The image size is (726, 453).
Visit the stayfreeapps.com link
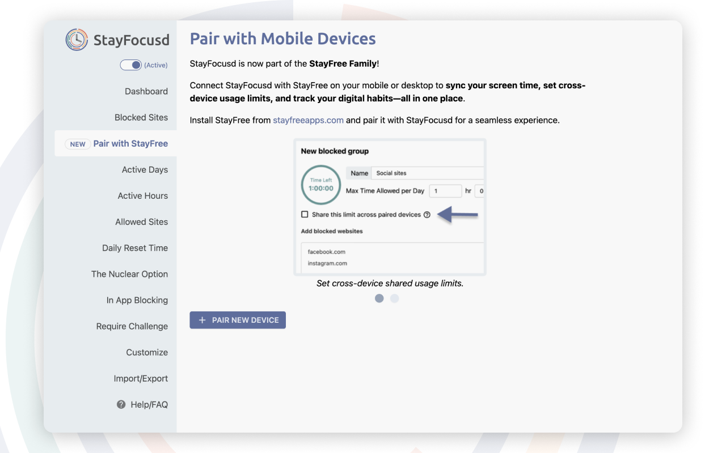pos(308,120)
